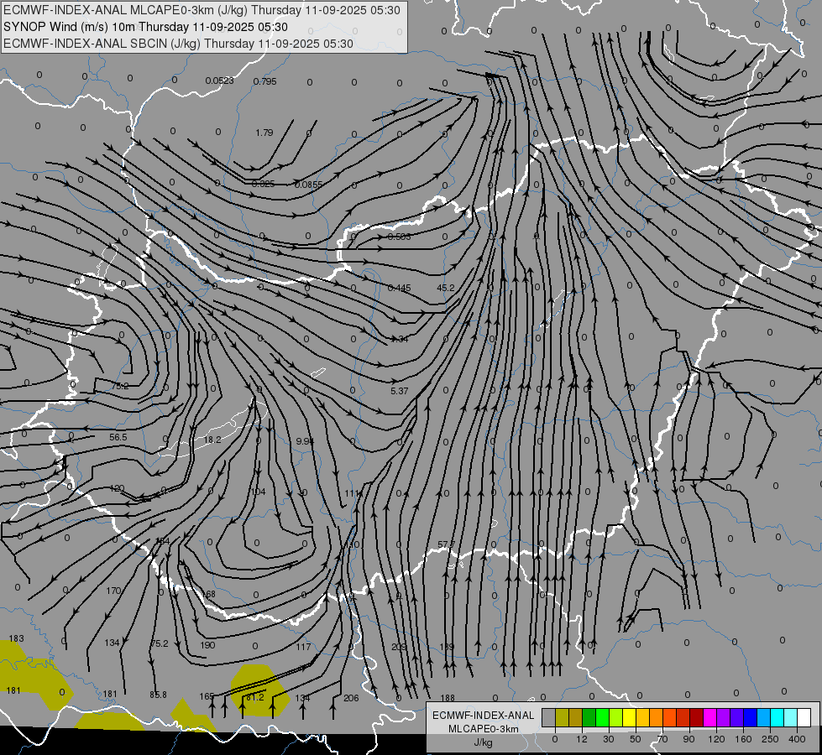Click the legend tick label '50'

[x=636, y=739]
